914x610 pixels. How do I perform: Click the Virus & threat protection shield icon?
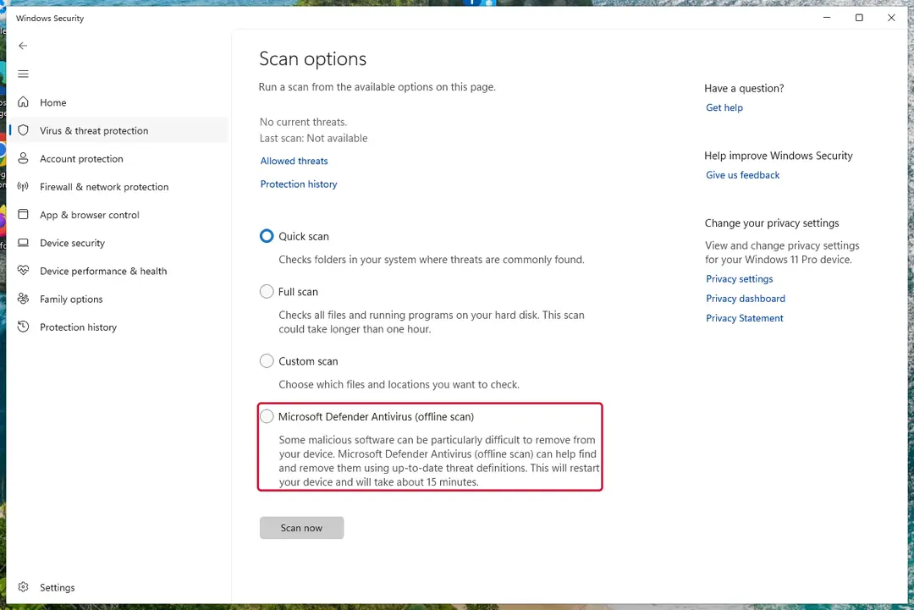tap(24, 130)
